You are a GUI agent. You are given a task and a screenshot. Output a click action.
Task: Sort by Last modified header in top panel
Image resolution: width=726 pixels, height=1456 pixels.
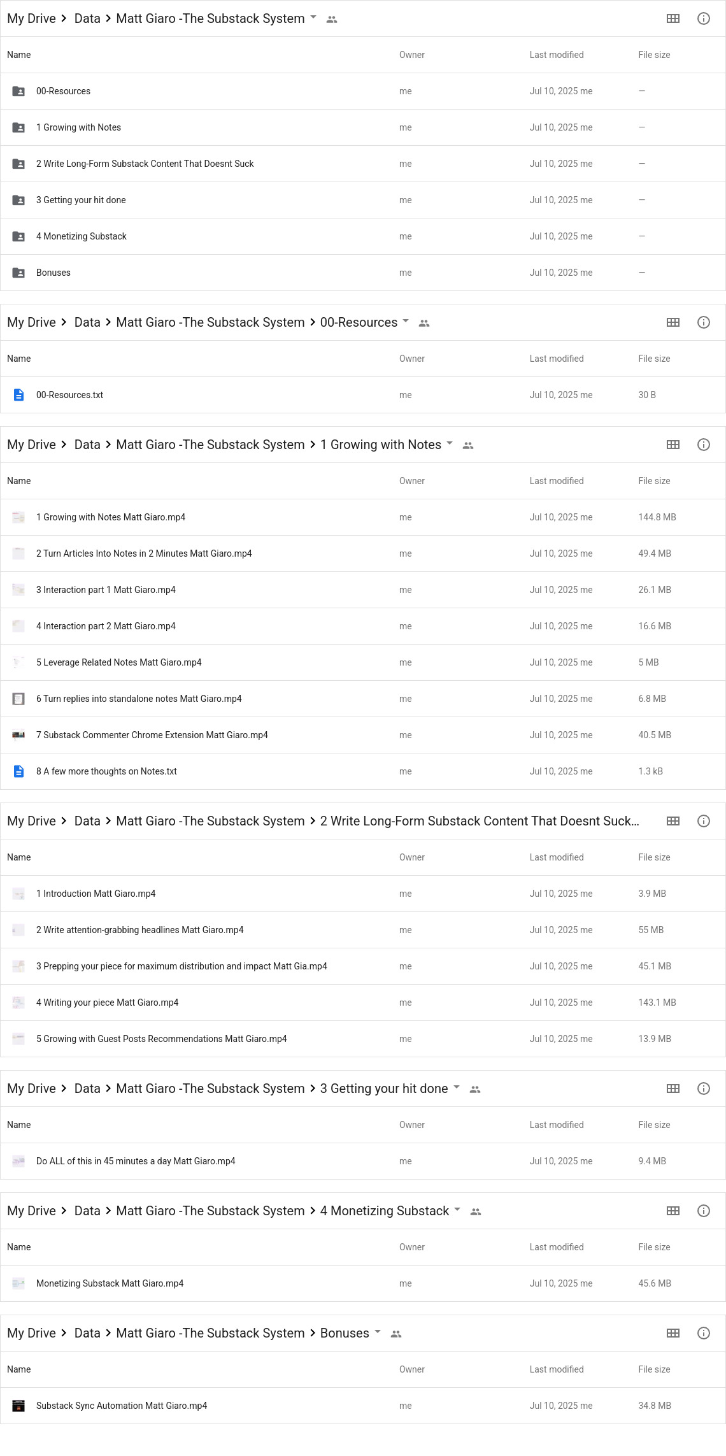(x=557, y=55)
